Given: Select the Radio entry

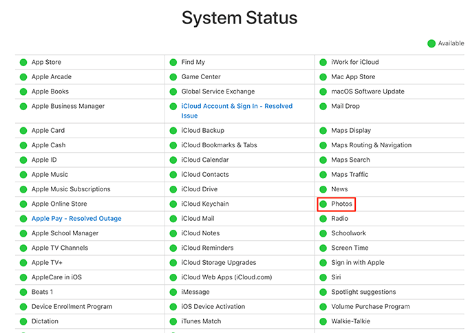Looking at the screenshot, I should click(340, 218).
